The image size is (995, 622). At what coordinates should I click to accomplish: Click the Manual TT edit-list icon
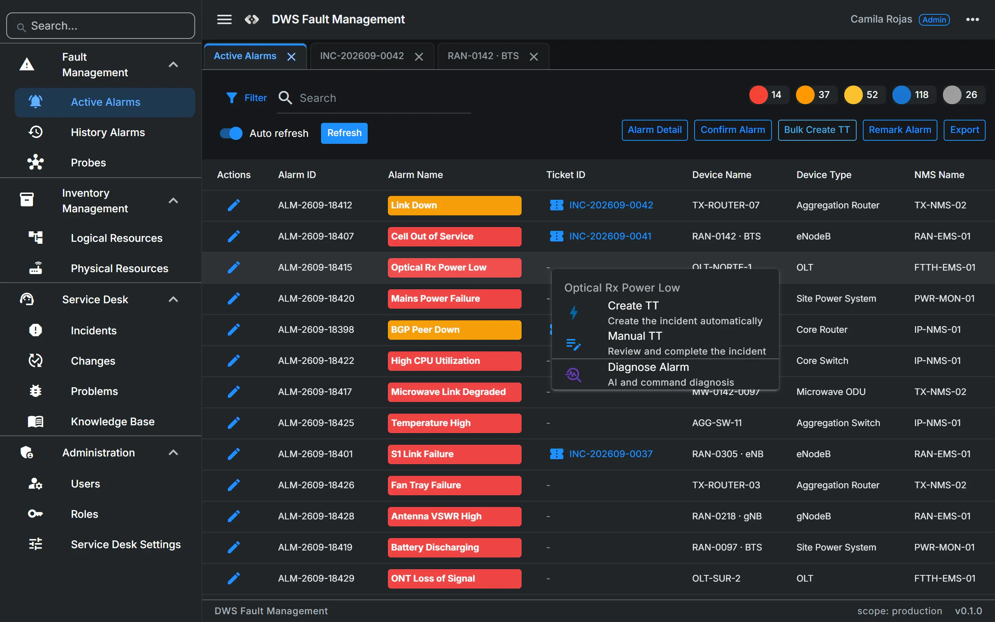point(573,344)
